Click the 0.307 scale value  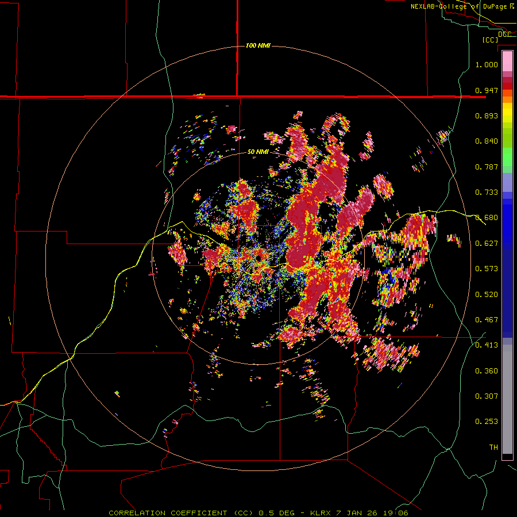tap(487, 396)
